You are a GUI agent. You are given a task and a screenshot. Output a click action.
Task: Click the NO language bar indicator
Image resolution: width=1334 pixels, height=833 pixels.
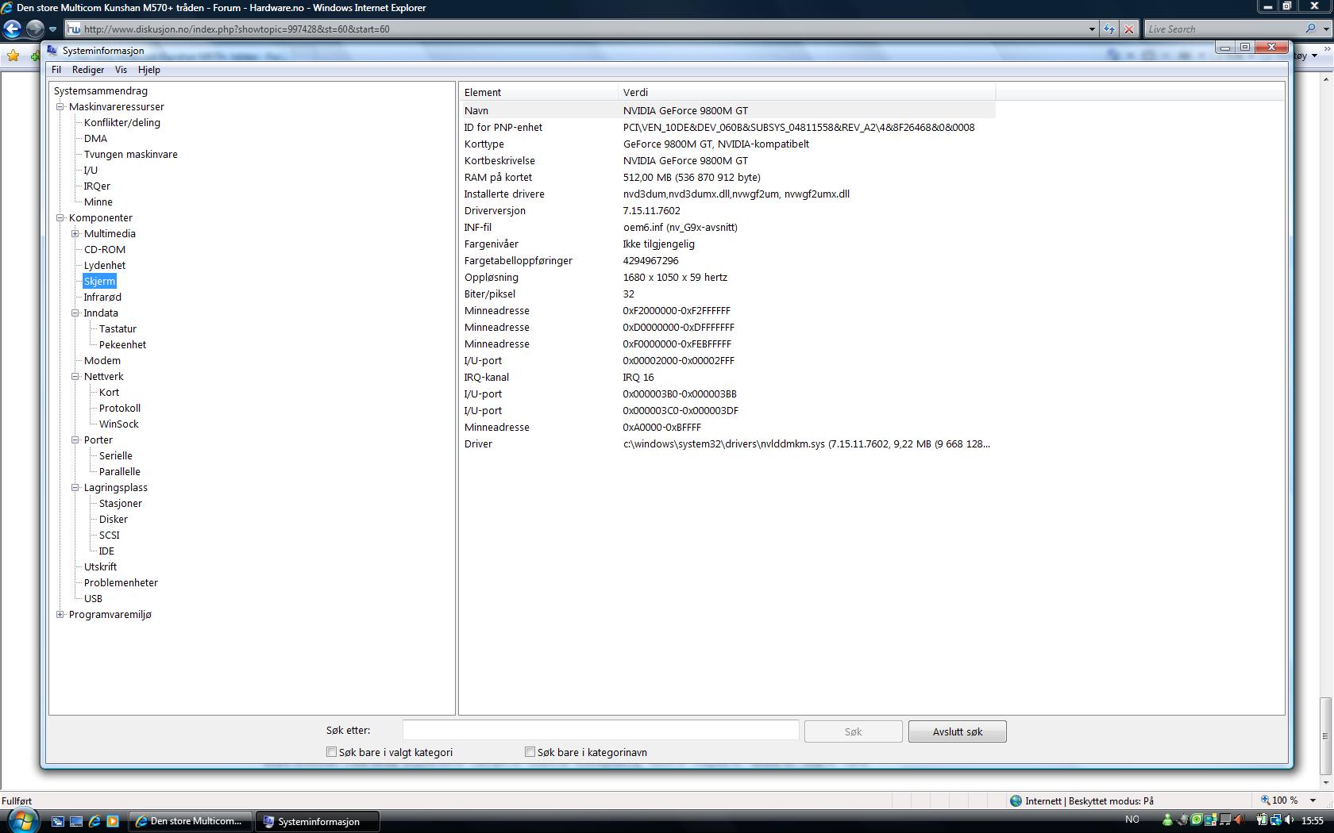coord(1132,820)
